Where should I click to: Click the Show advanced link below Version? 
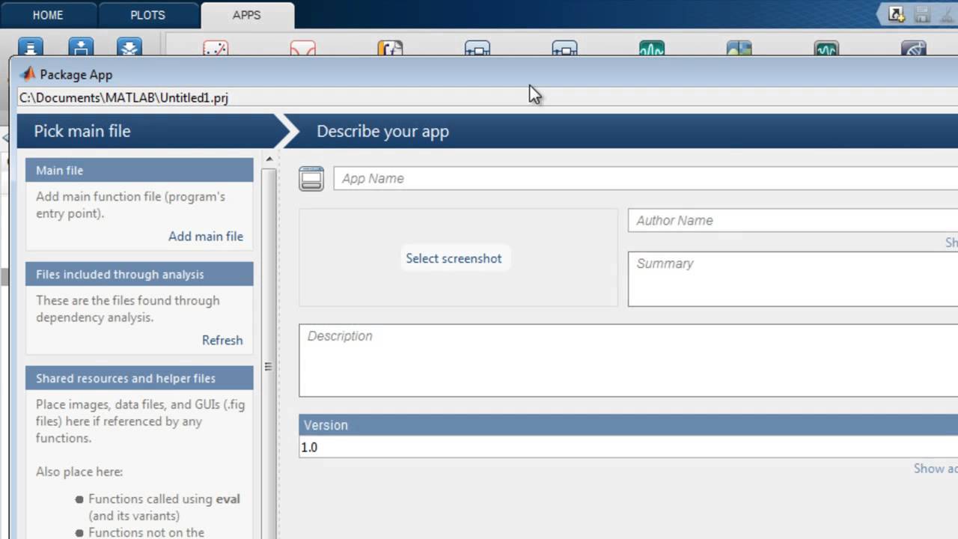tap(936, 468)
